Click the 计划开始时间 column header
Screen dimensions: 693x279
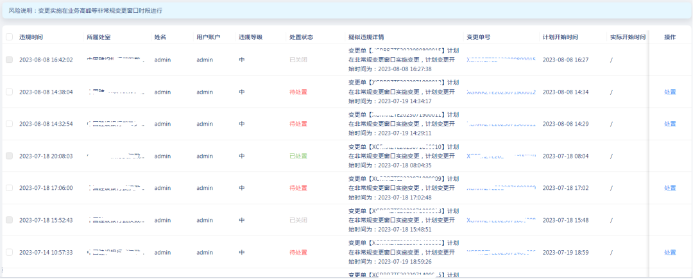point(560,38)
